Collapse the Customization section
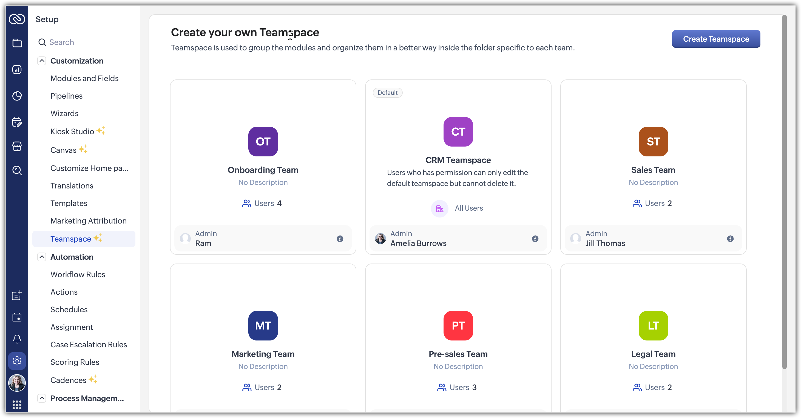Screen dimensions: 801x418 [x=42, y=61]
